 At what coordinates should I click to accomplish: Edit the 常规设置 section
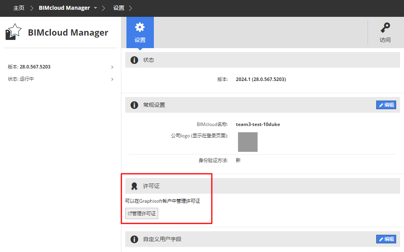[x=386, y=105]
